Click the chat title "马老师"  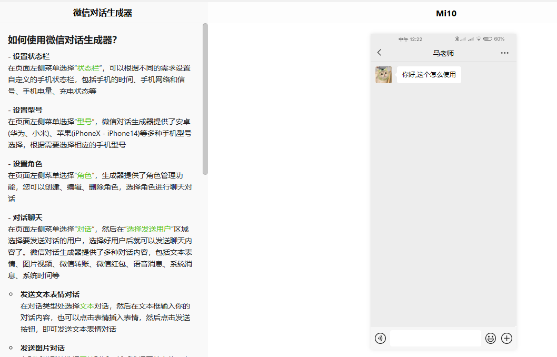point(443,53)
